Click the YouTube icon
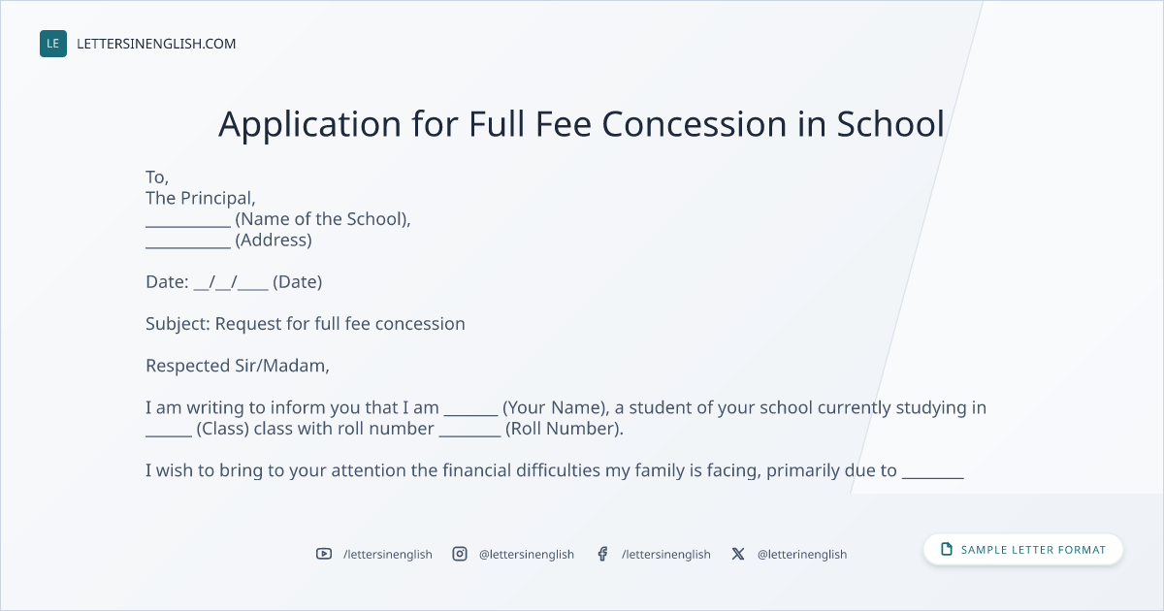This screenshot has width=1164, height=611. [324, 554]
